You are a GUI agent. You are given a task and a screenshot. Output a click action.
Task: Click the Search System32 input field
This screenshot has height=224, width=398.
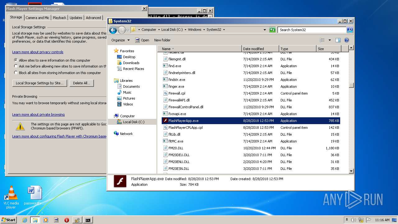click(x=312, y=30)
